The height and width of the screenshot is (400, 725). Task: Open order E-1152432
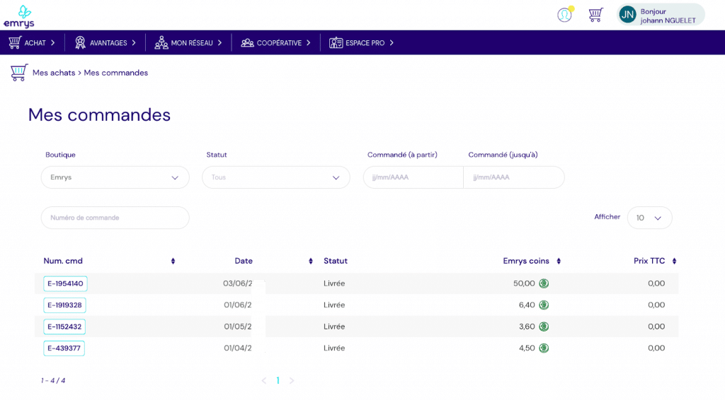pos(64,327)
